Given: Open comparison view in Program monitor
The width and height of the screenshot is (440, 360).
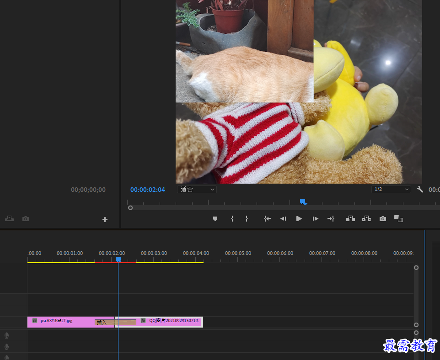Looking at the screenshot, I should (x=398, y=219).
